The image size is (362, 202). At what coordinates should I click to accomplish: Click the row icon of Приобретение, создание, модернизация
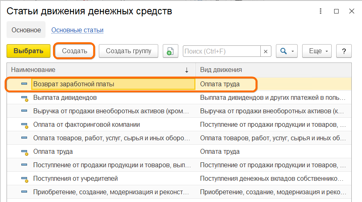coord(24,192)
